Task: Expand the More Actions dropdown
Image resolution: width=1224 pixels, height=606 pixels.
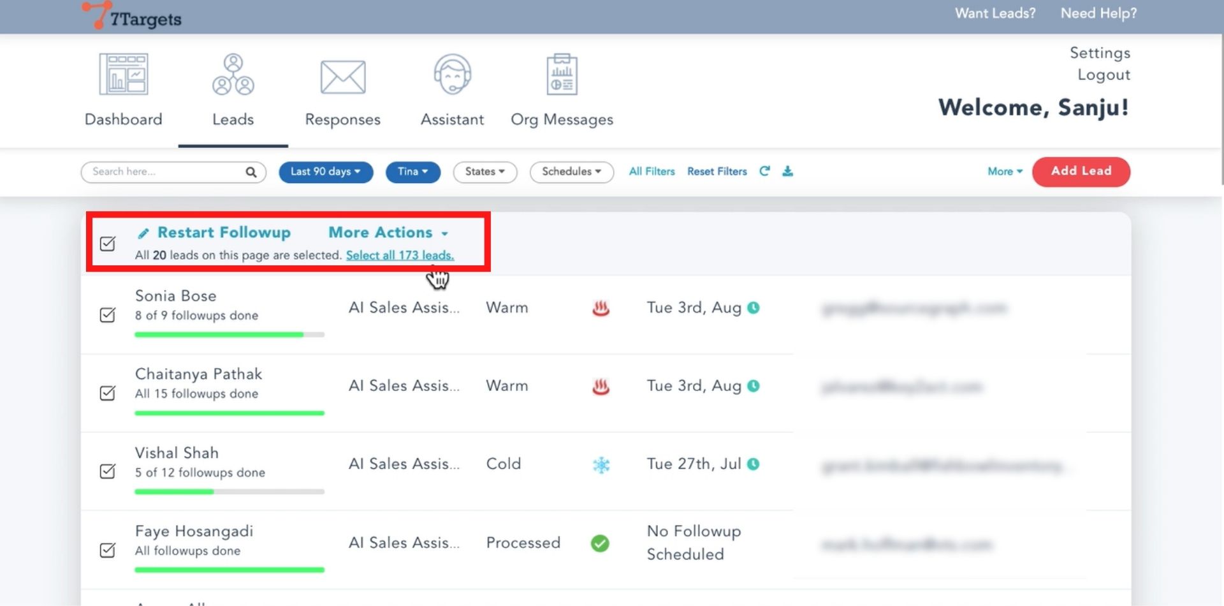Action: coord(388,233)
